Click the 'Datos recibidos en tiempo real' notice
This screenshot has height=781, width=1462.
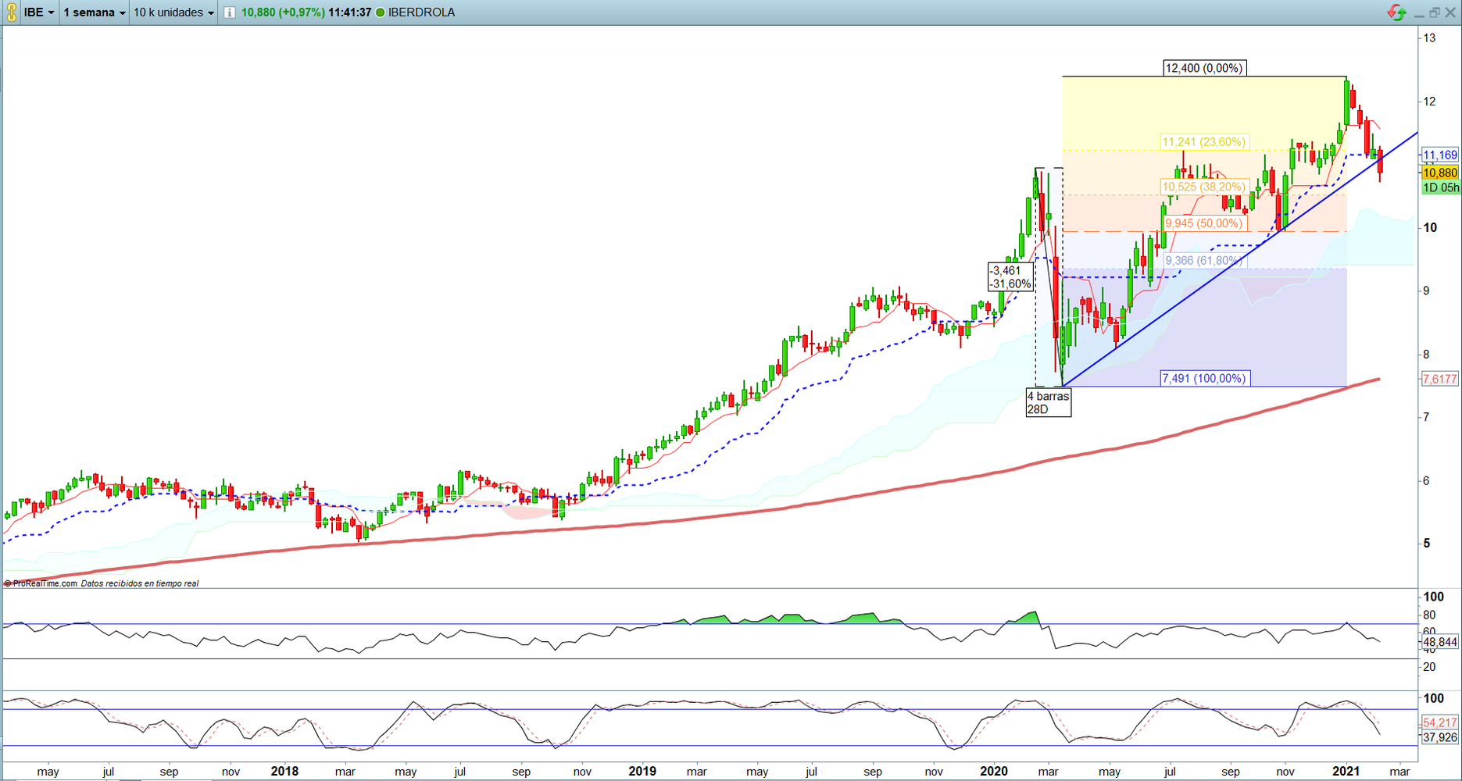click(x=140, y=583)
